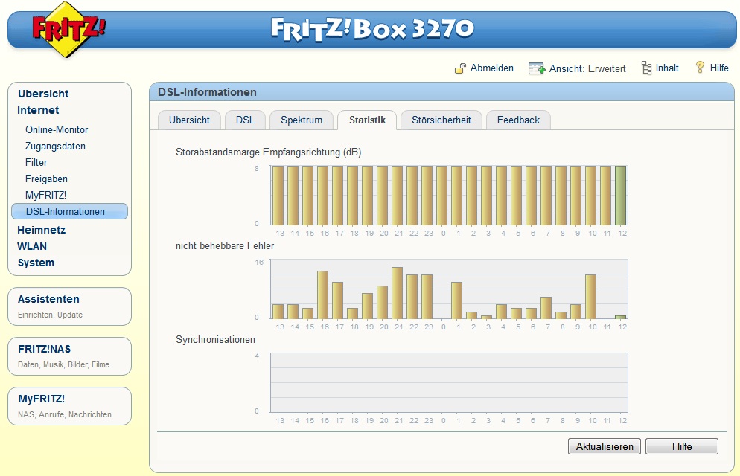Open the Assistenten panel
Viewport: 740px width, 476px height.
coord(69,306)
